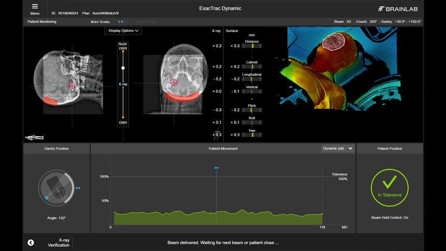Click the Gantry Position panel header
The height and width of the screenshot is (251, 446).
click(56, 148)
